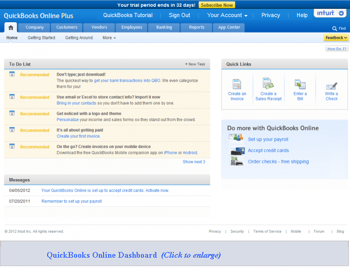The width and height of the screenshot is (350, 267).
Task: Click task icon beside 'It's all about getting paid'
Action: 12,129
